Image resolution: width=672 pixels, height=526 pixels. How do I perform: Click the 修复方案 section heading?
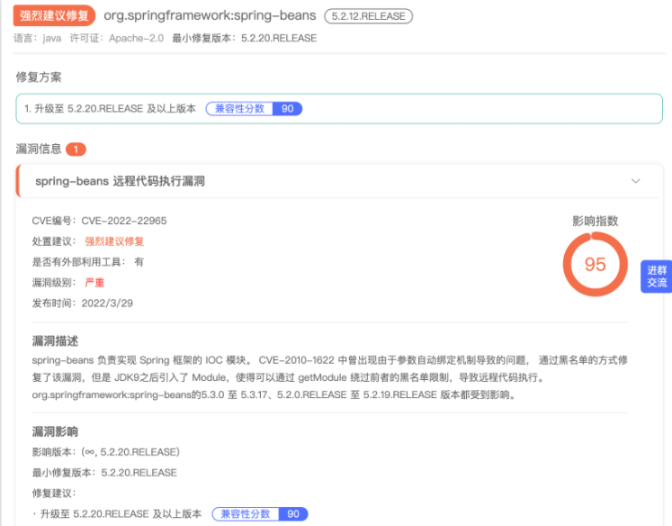click(39, 77)
